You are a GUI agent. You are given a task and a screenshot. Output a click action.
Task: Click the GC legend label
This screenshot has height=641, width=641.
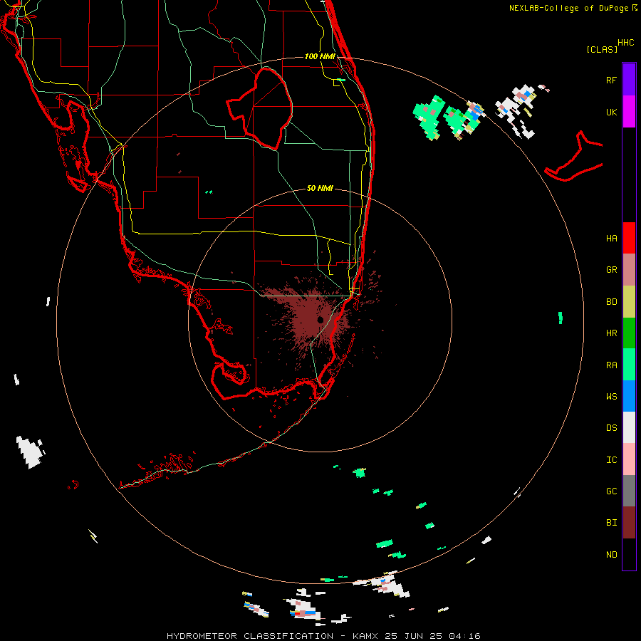611,491
